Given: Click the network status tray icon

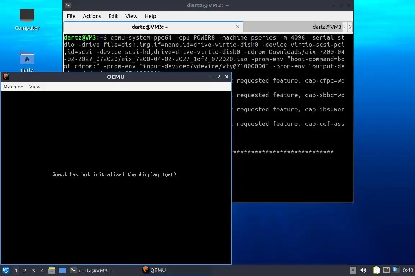Looking at the screenshot, I should click(387, 270).
